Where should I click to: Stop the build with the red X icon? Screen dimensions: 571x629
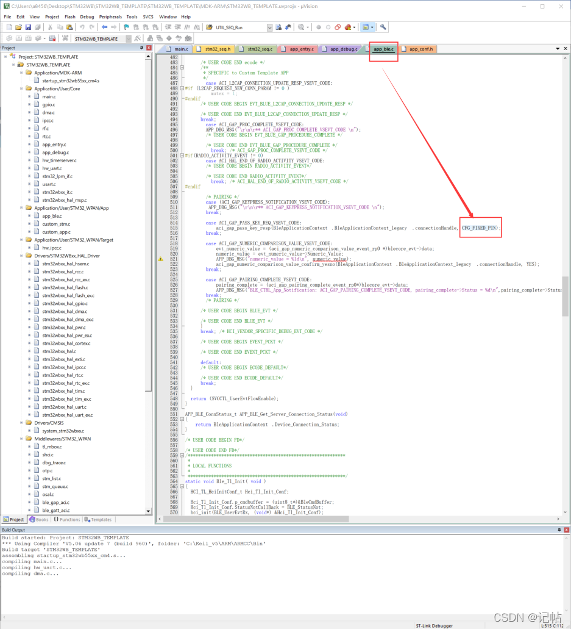[x=52, y=38]
